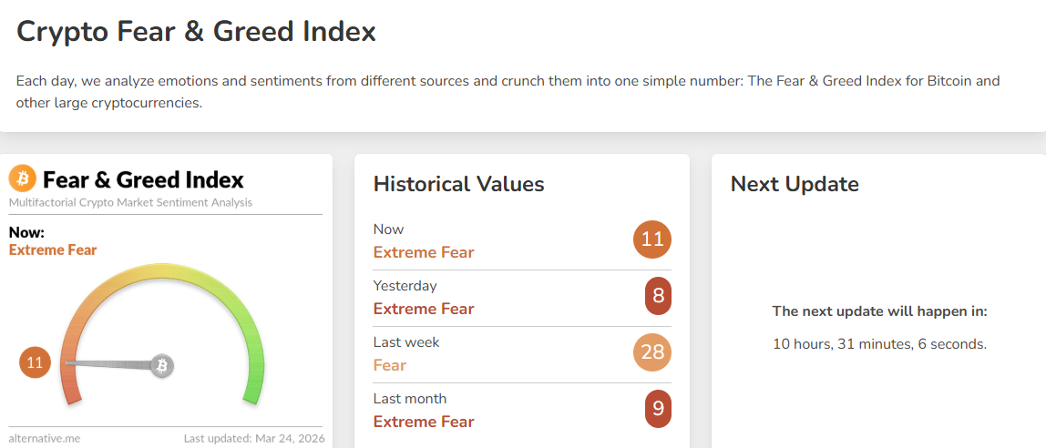This screenshot has width=1046, height=448.
Task: Click the Last week Fear label
Action: (390, 365)
